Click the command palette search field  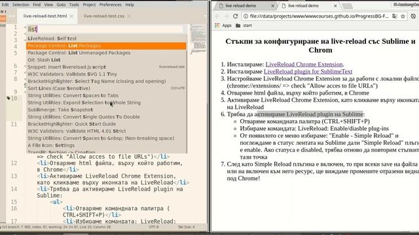click(x=105, y=29)
